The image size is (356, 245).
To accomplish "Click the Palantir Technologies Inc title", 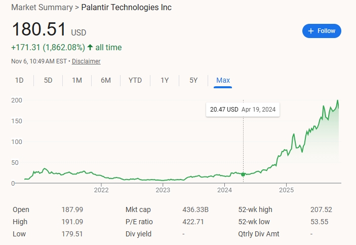I will click(126, 8).
